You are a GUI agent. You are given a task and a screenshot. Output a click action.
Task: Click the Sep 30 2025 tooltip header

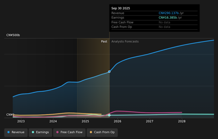(121, 8)
